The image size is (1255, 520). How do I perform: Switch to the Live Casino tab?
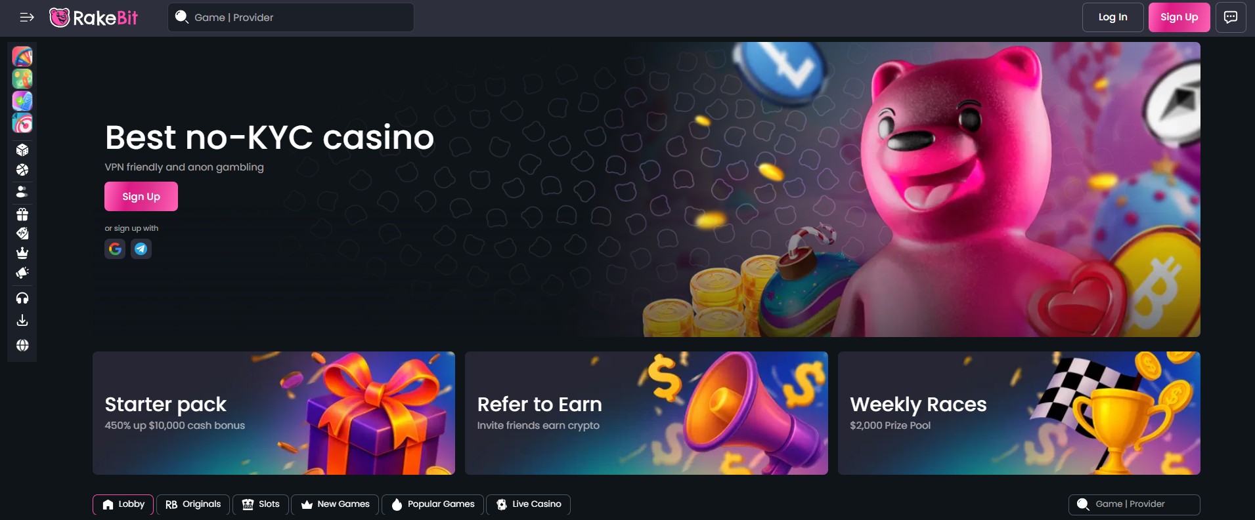pos(529,504)
